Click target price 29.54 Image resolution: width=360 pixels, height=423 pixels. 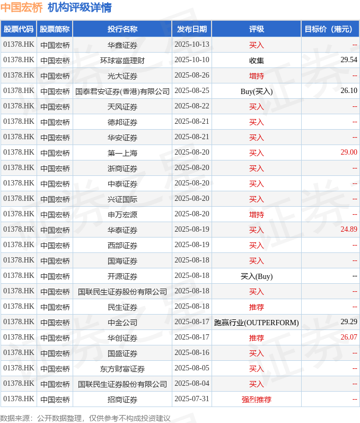tap(349, 60)
